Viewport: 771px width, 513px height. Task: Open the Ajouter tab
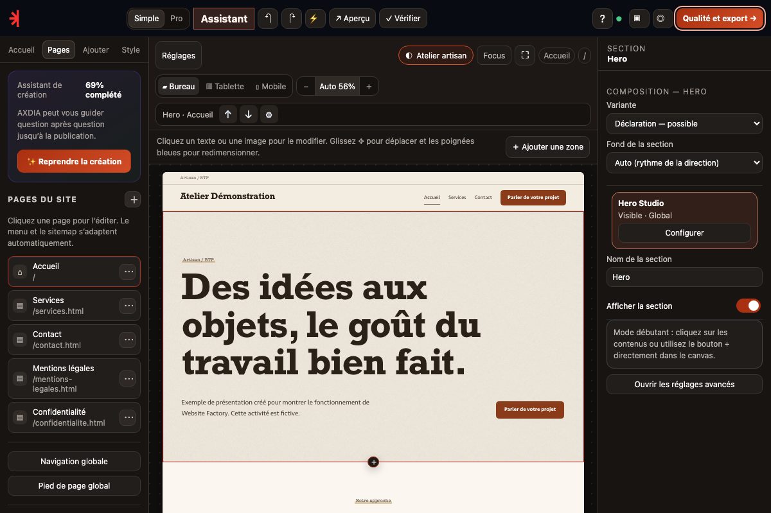[x=96, y=49]
